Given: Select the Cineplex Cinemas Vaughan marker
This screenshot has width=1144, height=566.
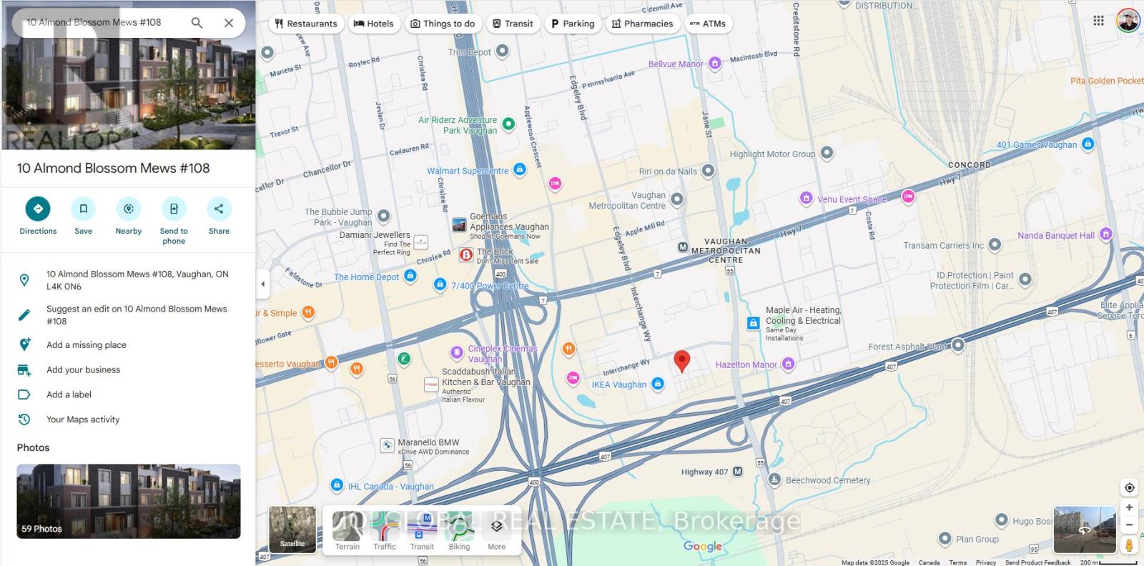Looking at the screenshot, I should click(456, 352).
